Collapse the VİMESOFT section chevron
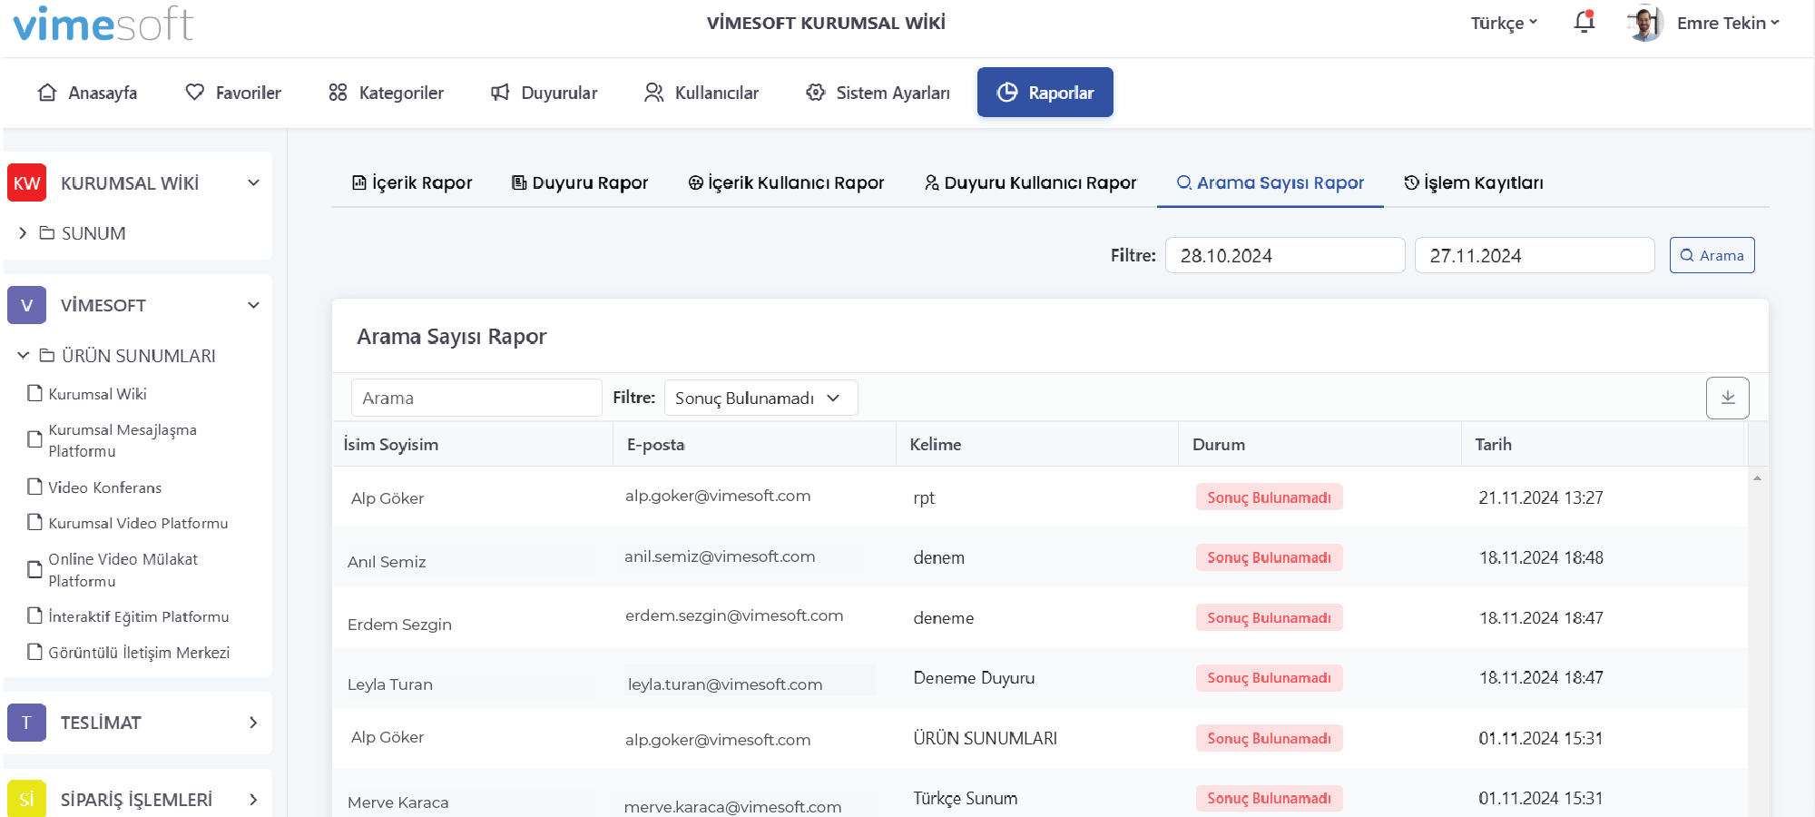The height and width of the screenshot is (817, 1815). (254, 305)
